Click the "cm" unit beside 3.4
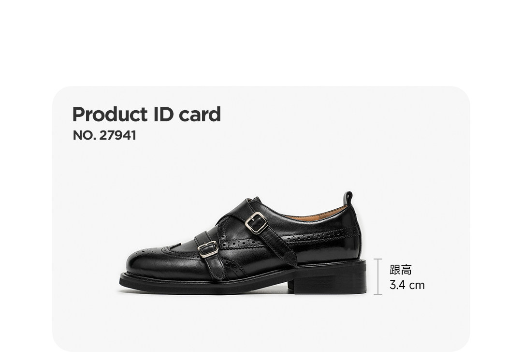This screenshot has width=522, height=361. point(417,286)
